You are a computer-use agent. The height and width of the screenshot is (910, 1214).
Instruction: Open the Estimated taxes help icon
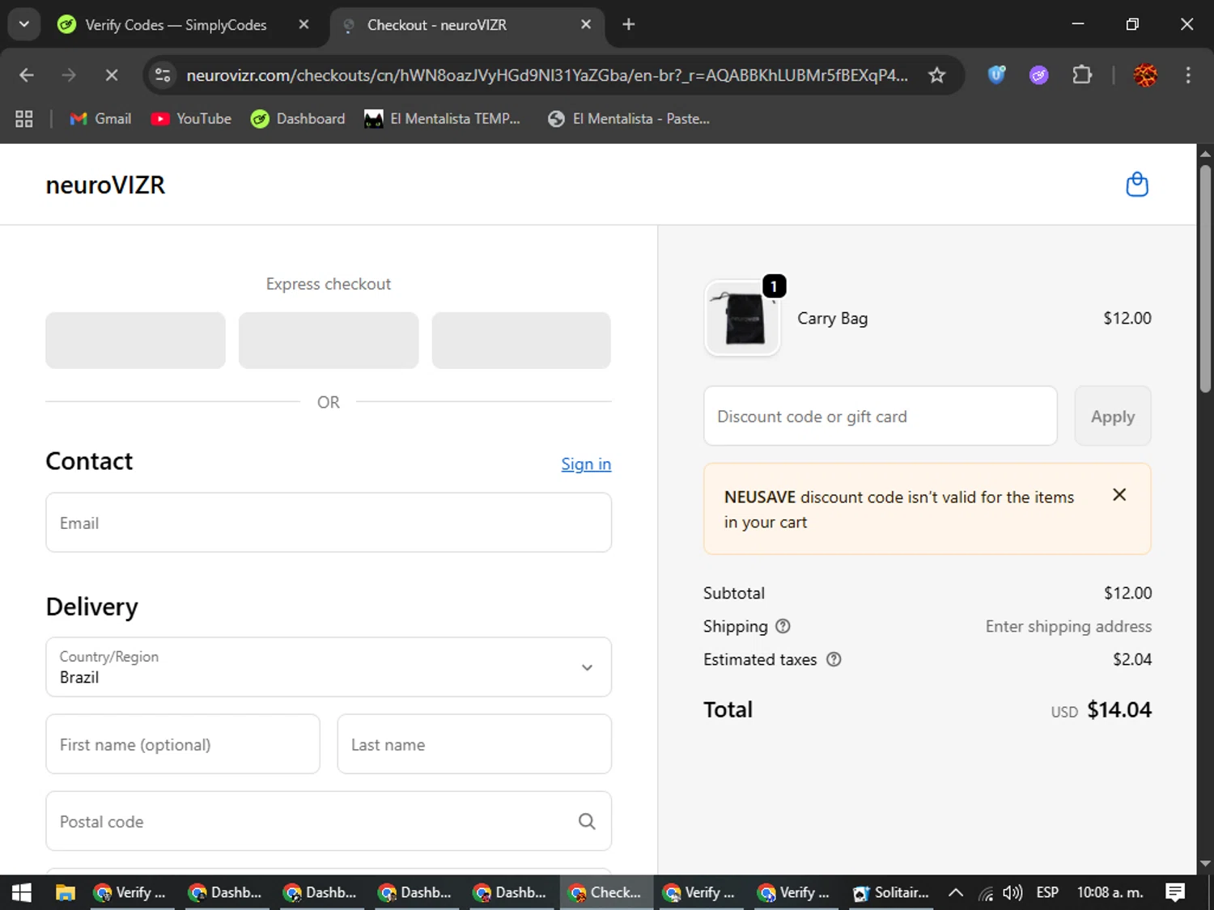pyautogui.click(x=834, y=659)
